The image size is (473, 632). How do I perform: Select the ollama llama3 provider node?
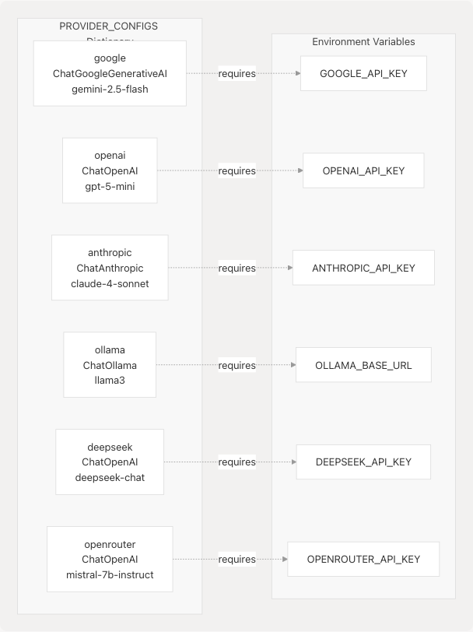[110, 365]
